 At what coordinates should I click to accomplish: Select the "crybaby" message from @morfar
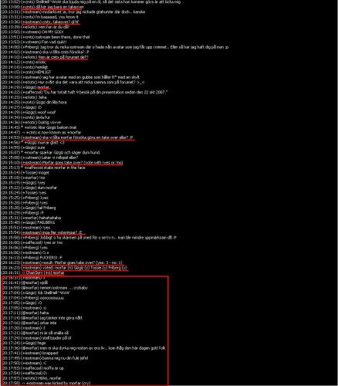46,288
